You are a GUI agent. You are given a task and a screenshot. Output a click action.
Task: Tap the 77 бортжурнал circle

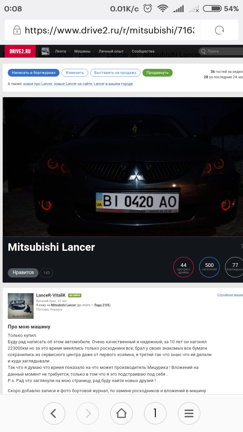[x=235, y=267]
